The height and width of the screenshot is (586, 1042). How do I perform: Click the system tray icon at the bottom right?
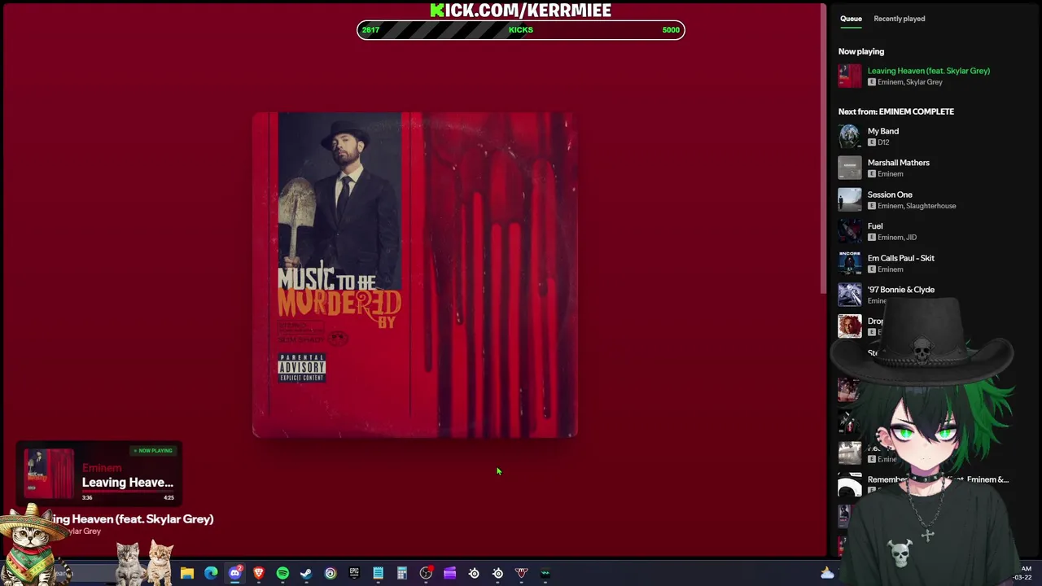(x=827, y=573)
